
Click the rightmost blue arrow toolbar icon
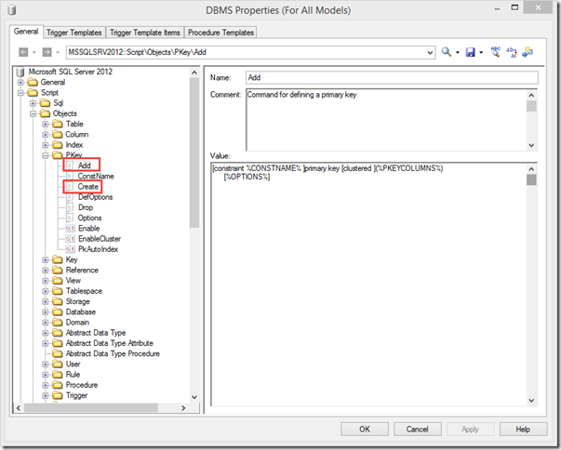point(528,52)
